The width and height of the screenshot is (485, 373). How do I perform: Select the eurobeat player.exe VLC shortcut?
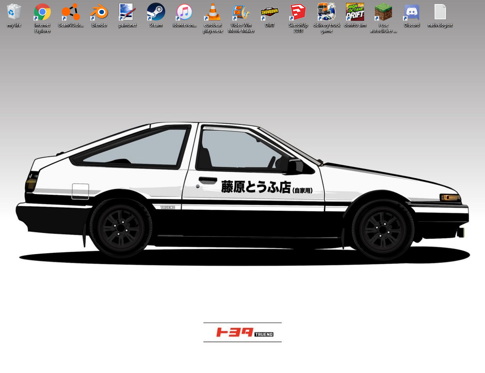coord(213,12)
